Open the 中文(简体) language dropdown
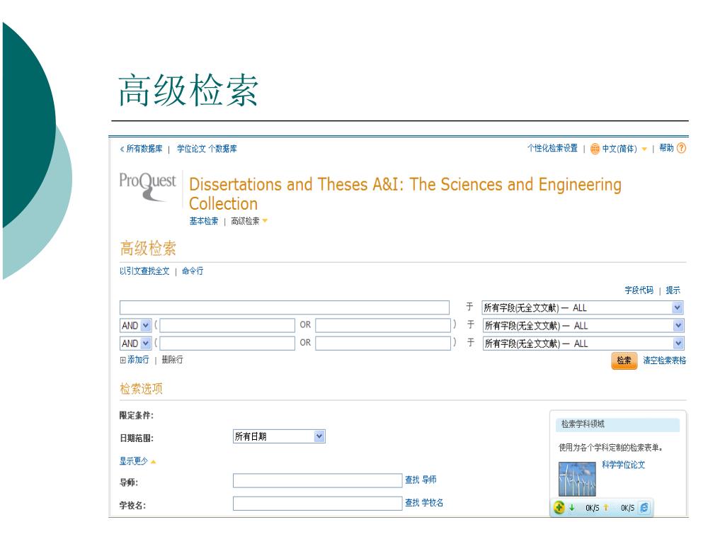725x544 pixels. point(644,149)
